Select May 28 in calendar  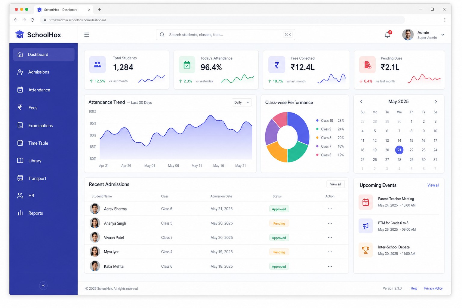tap(399, 159)
